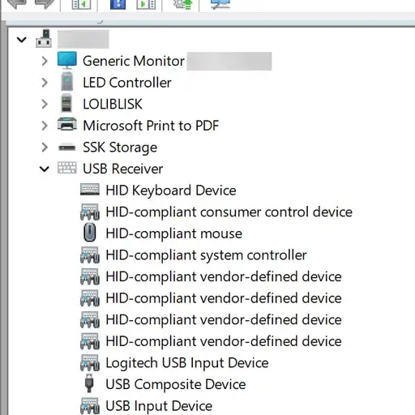Open the blue Help toolbar icon
415x415 pixels.
[x=118, y=4]
